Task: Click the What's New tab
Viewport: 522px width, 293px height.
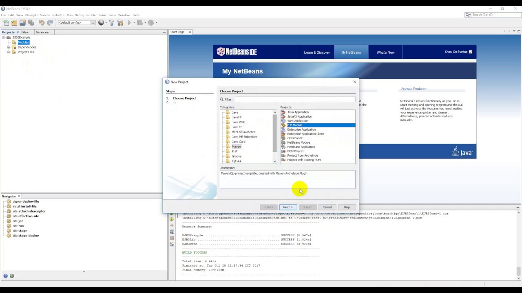Action: (385, 52)
